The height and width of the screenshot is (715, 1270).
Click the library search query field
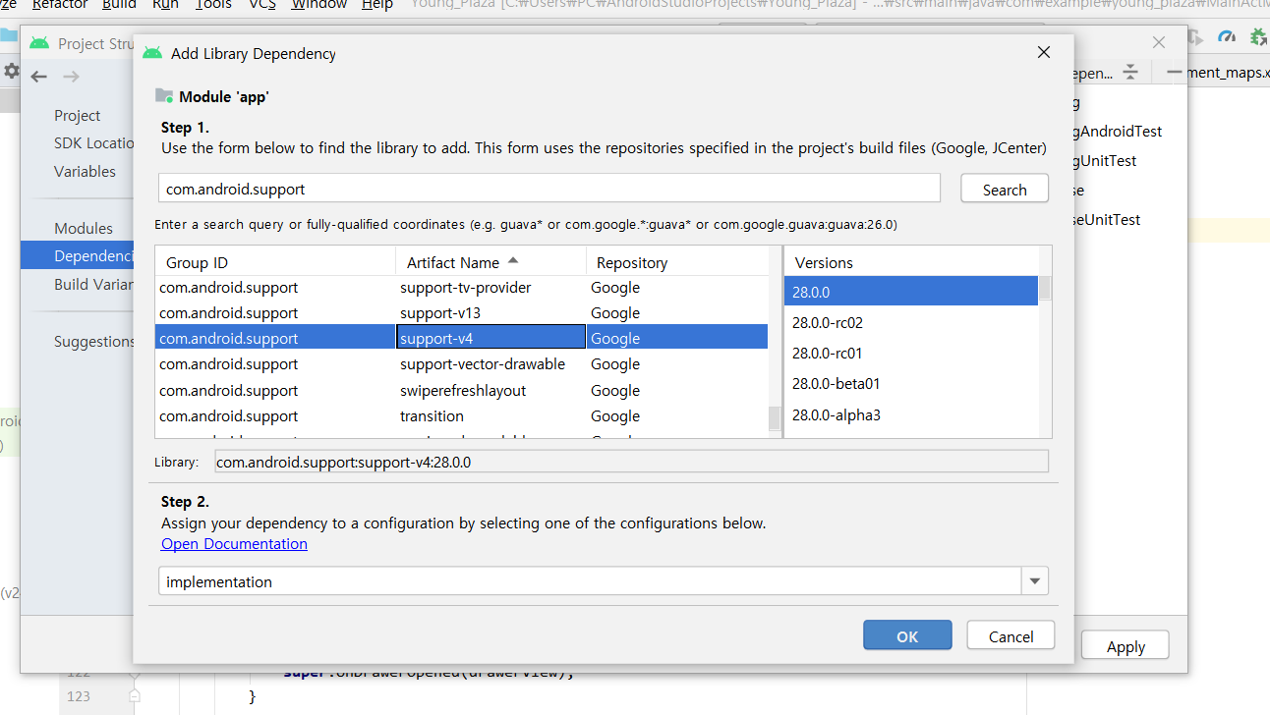(x=549, y=189)
